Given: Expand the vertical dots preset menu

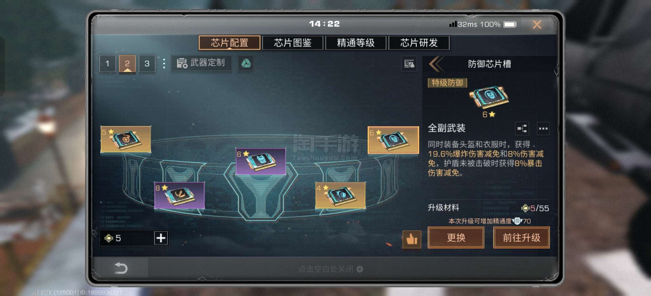Looking at the screenshot, I should tap(164, 63).
